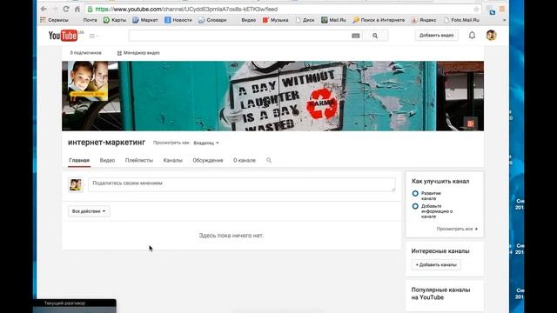
Task: Click the Добавить видео button
Action: tap(436, 35)
